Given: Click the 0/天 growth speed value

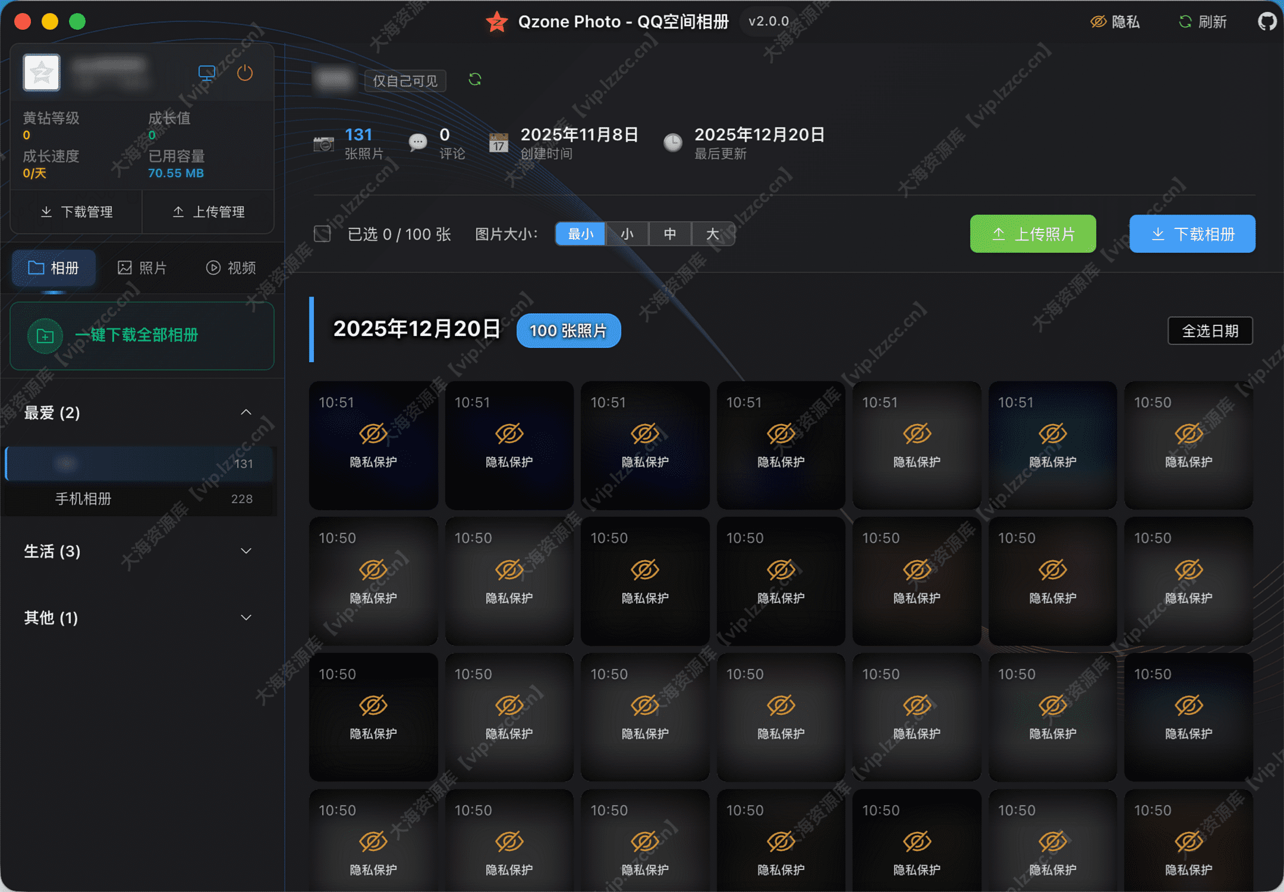Looking at the screenshot, I should click(x=34, y=173).
